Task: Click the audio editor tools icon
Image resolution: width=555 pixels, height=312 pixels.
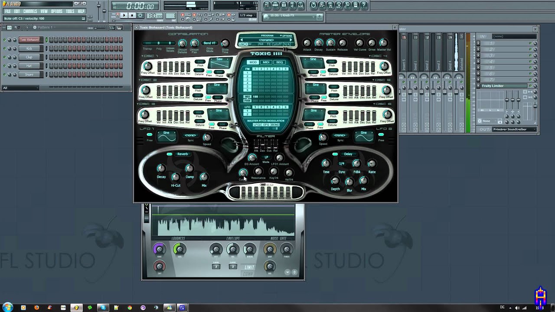Action: point(339,5)
